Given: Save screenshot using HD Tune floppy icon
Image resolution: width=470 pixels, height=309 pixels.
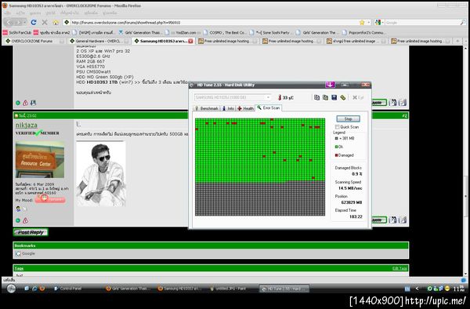Looking at the screenshot, I should 334,97.
